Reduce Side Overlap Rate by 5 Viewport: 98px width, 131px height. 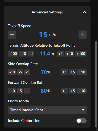click(20, 72)
